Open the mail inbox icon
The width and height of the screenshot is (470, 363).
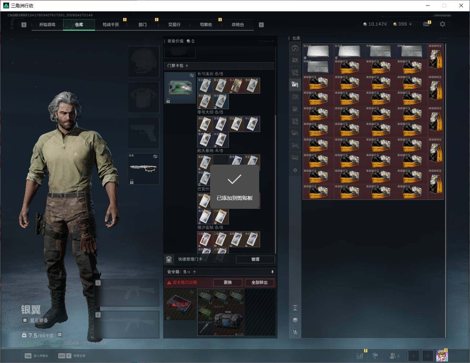(x=426, y=24)
